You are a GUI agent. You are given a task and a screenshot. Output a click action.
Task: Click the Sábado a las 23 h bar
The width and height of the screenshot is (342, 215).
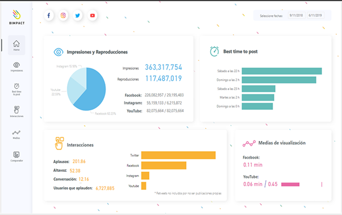(258, 89)
